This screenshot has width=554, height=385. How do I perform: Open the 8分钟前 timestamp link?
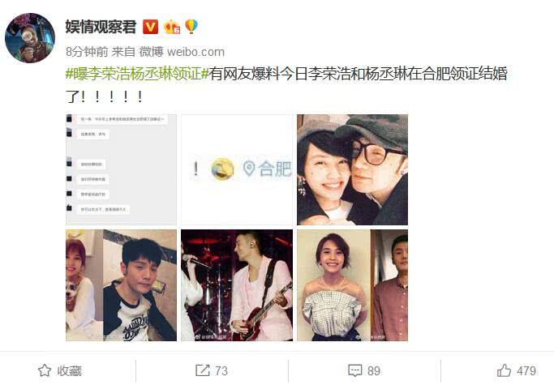[87, 52]
